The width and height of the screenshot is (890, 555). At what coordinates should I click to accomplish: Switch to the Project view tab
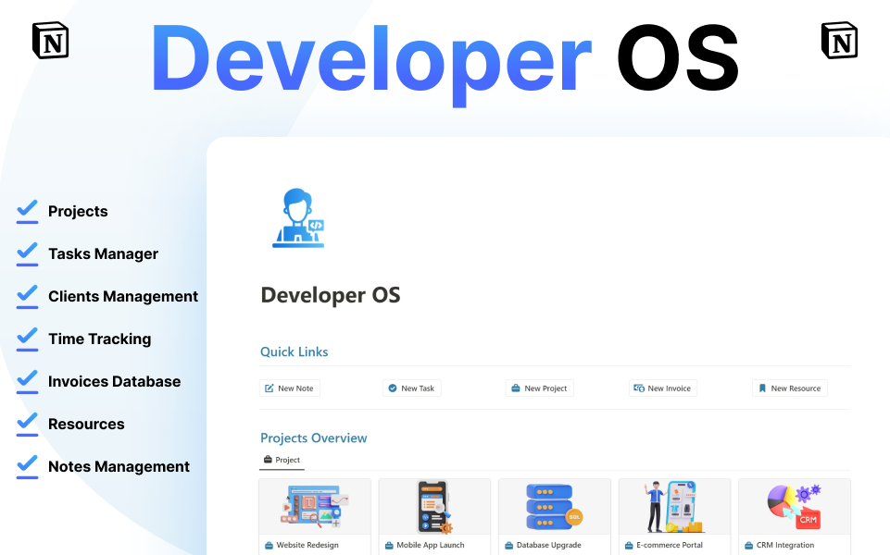tap(282, 460)
